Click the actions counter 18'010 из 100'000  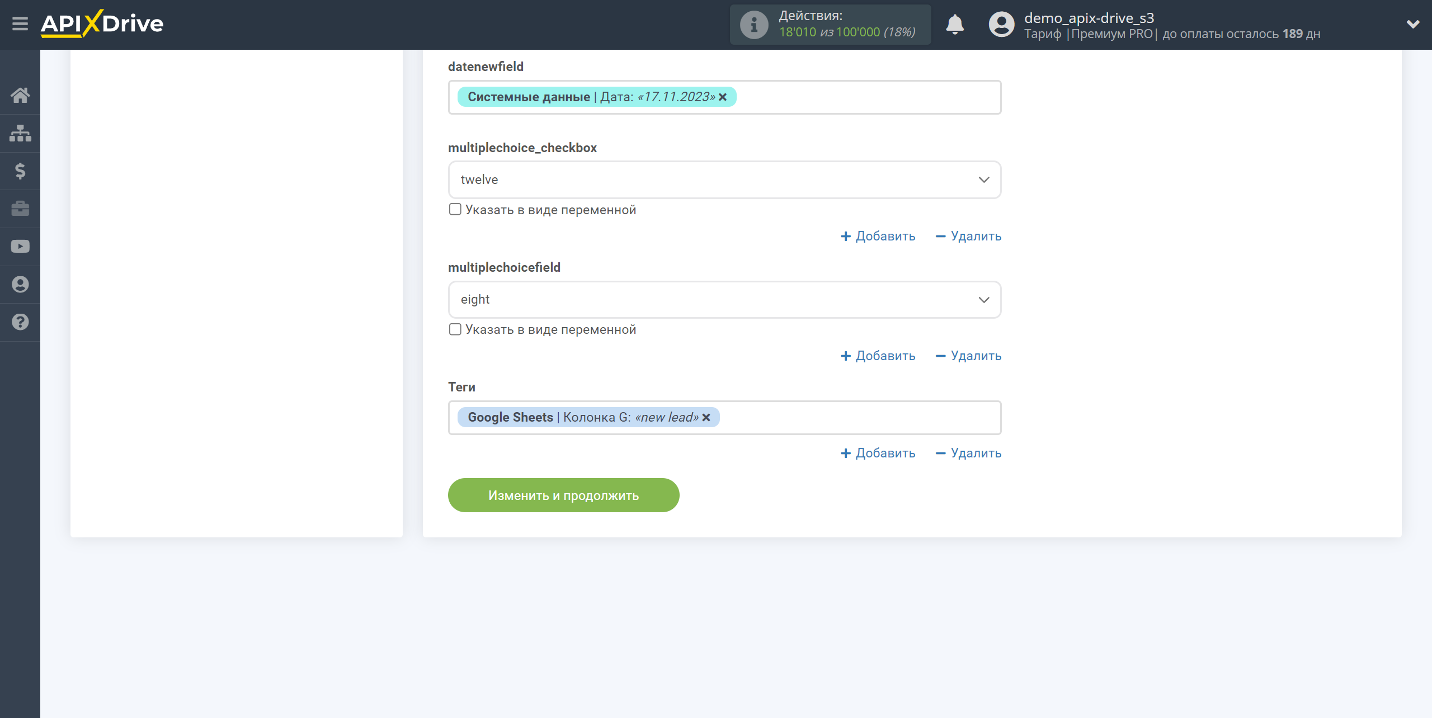(847, 32)
